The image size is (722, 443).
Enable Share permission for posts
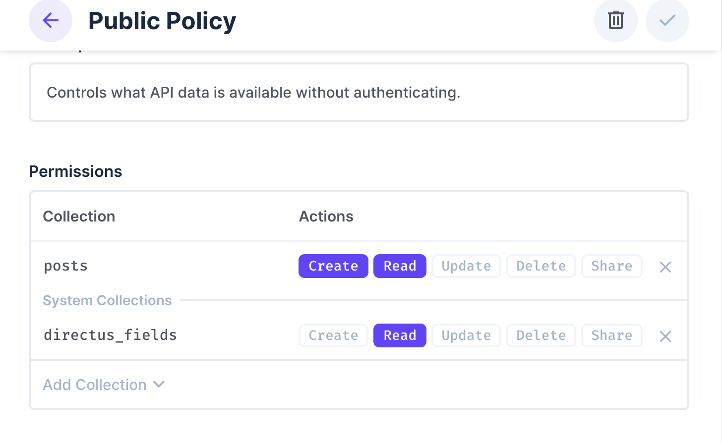coord(611,266)
